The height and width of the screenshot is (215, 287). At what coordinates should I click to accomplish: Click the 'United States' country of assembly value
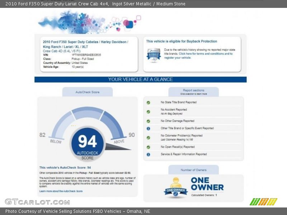tap(80, 63)
